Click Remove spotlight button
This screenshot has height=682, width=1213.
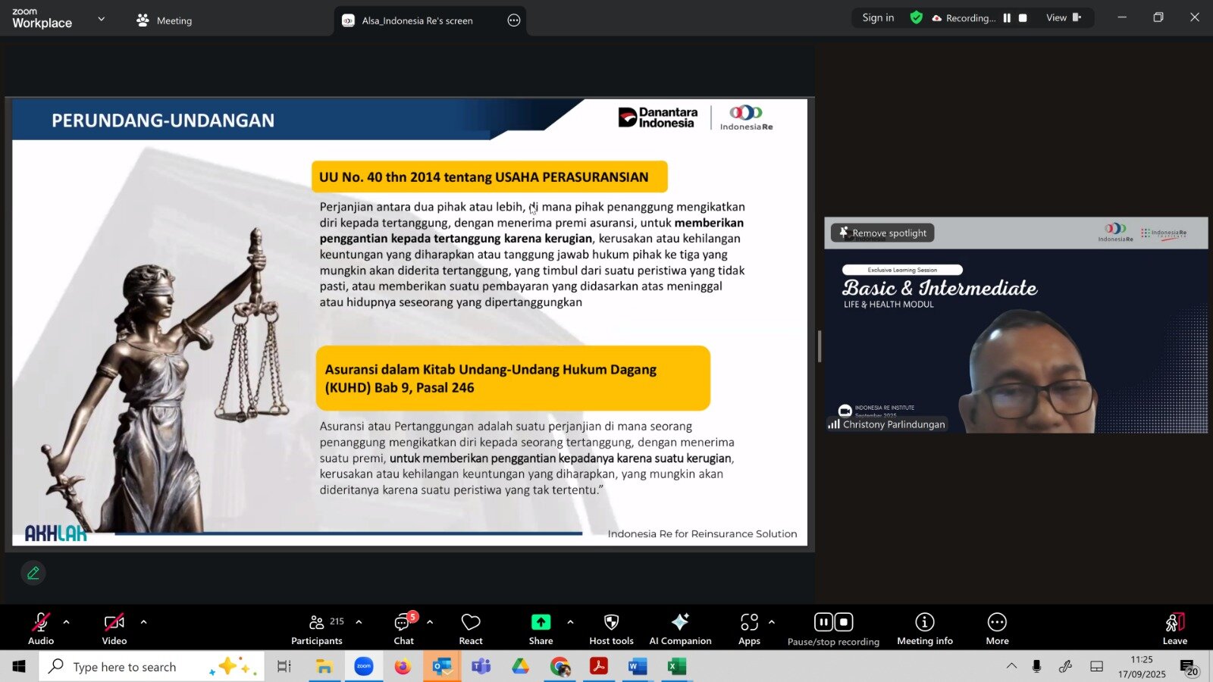click(882, 233)
